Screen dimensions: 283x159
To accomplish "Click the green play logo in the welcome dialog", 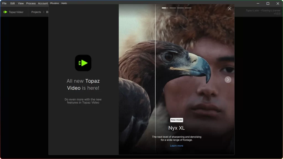I will [83, 63].
